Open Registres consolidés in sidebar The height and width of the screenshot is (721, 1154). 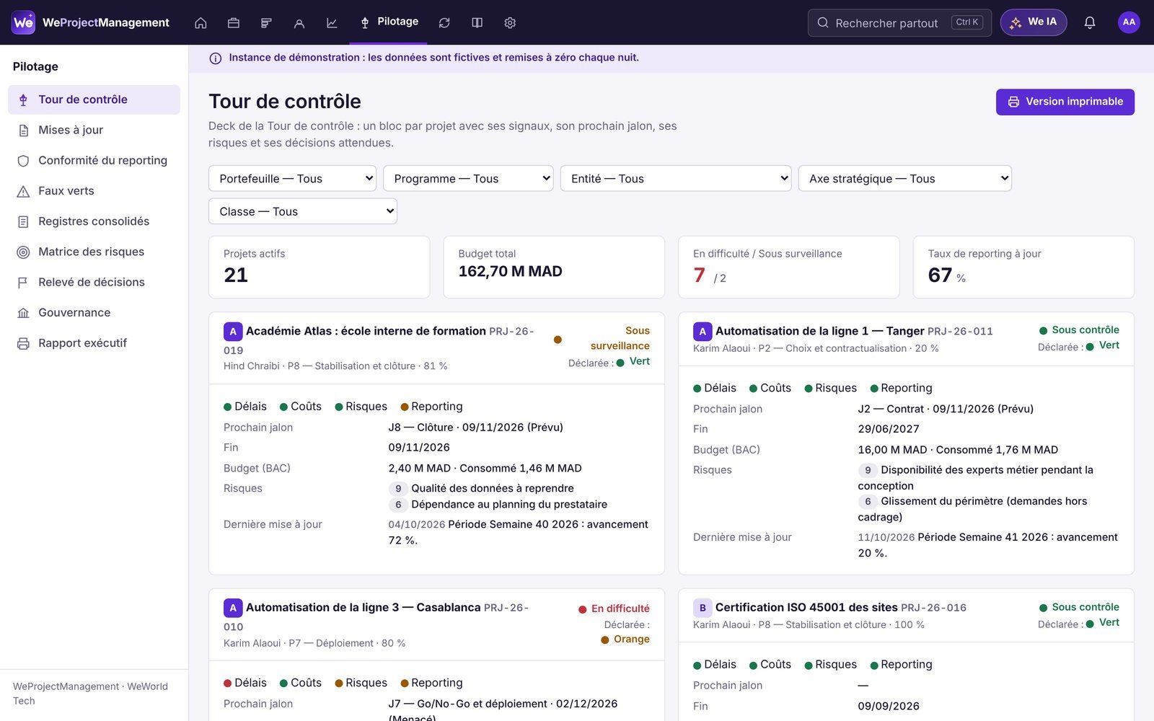tap(94, 221)
